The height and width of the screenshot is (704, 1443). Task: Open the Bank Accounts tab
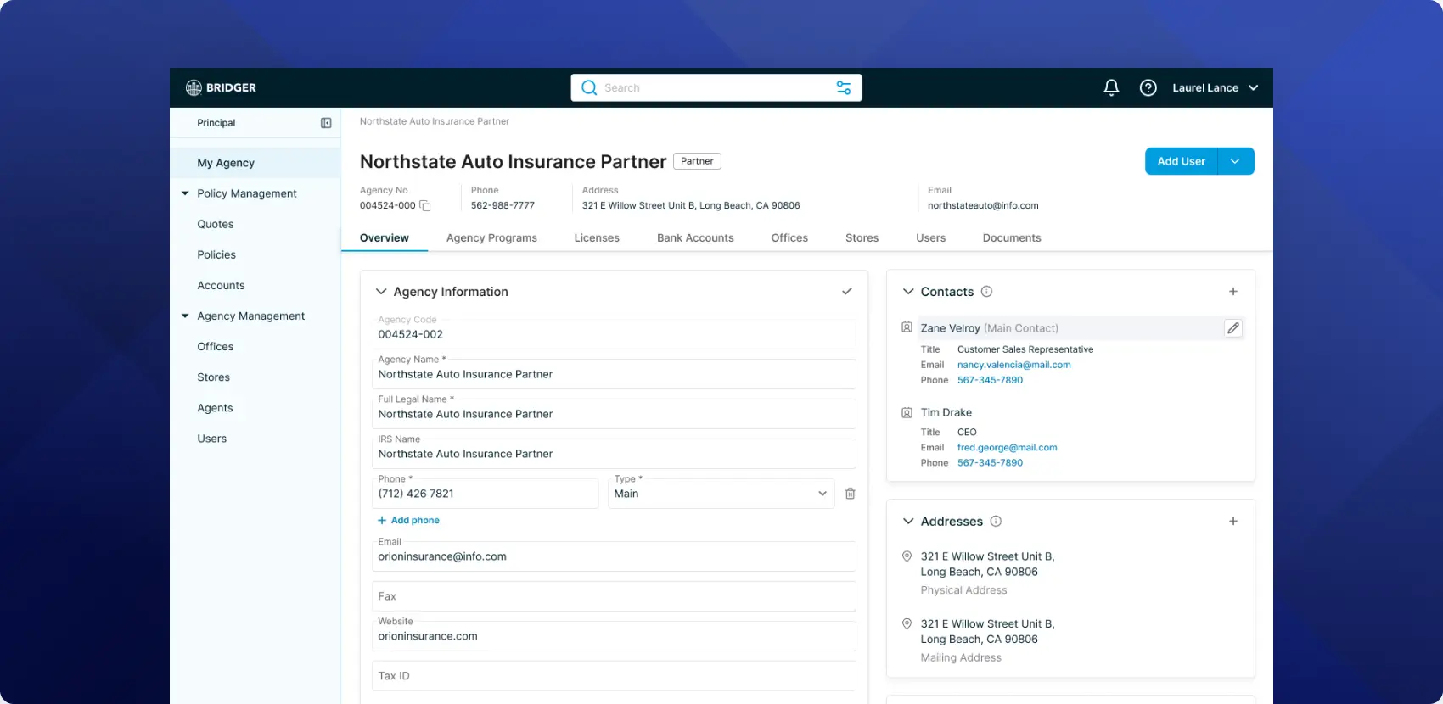[x=695, y=238]
